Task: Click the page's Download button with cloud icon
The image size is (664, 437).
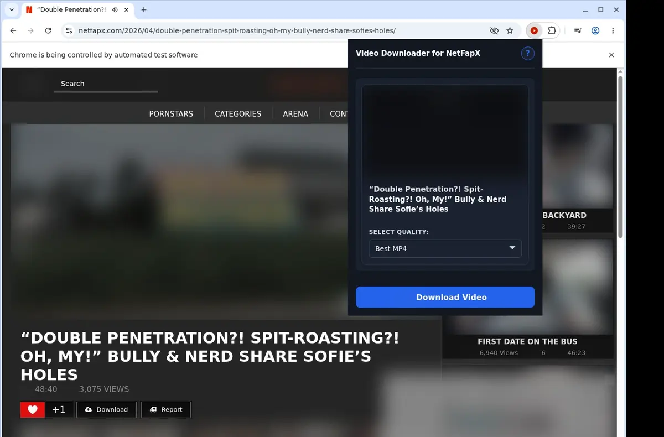Action: [x=106, y=409]
